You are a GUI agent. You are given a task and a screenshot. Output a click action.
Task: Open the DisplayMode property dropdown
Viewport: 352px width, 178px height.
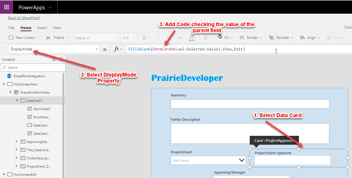point(54,49)
